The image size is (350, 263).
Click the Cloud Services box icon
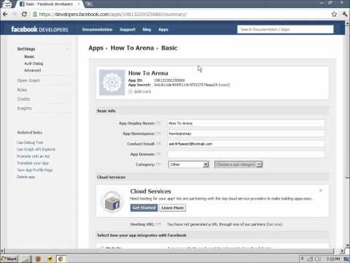pyautogui.click(x=112, y=202)
